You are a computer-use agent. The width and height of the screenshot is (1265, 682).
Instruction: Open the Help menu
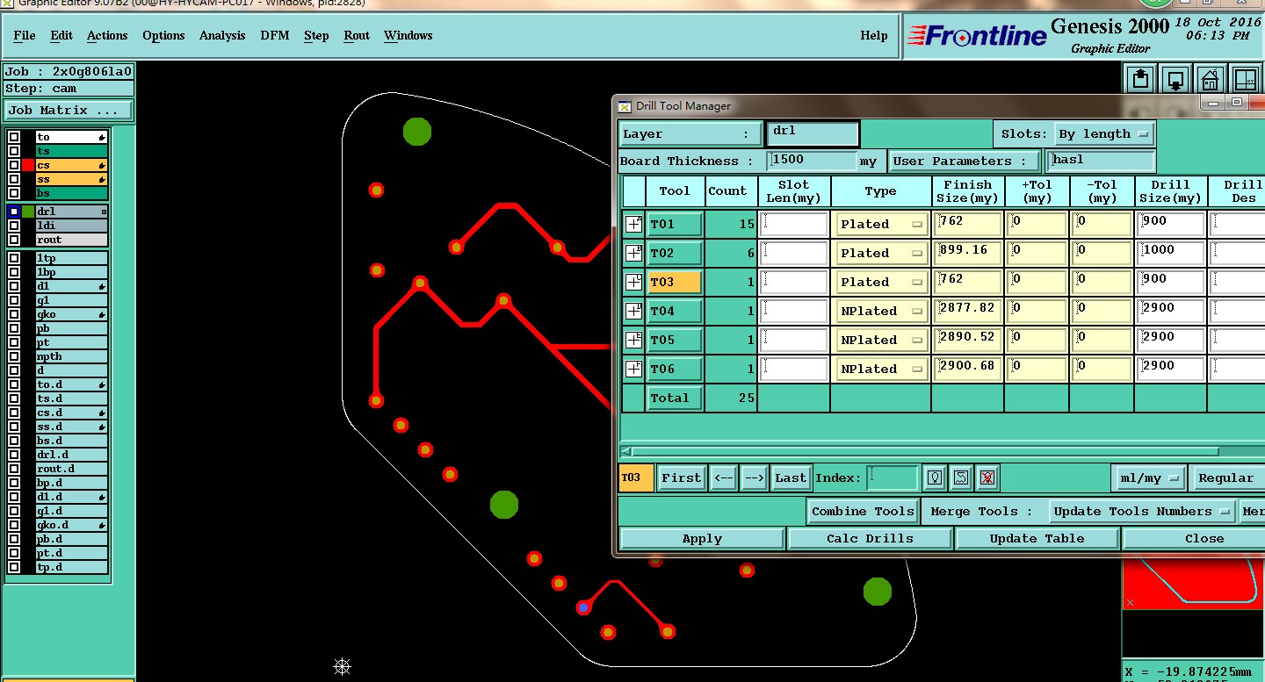click(x=874, y=35)
